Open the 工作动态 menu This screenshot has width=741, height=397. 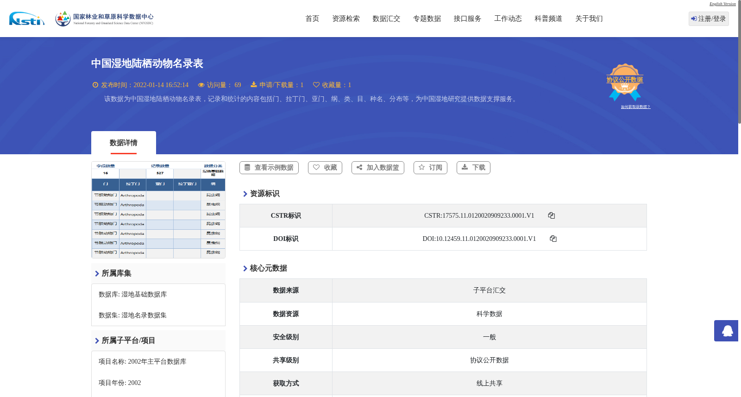pyautogui.click(x=508, y=19)
